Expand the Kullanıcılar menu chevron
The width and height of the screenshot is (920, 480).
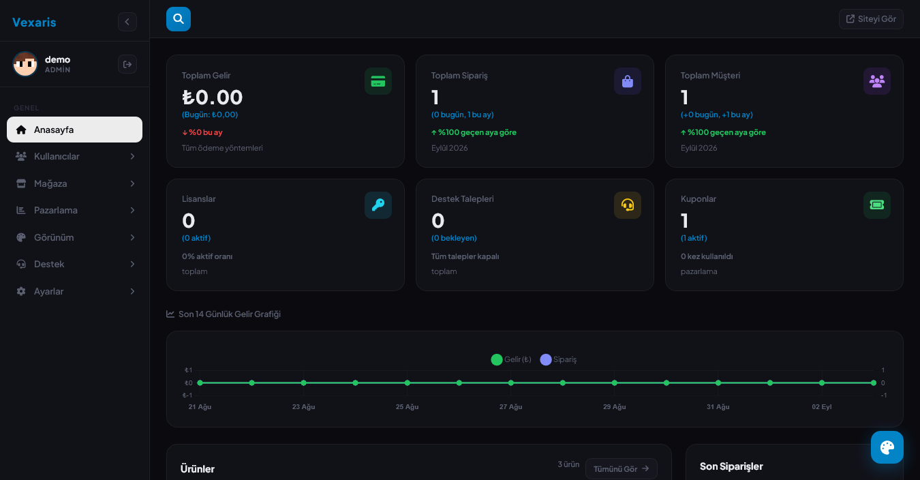click(x=132, y=156)
